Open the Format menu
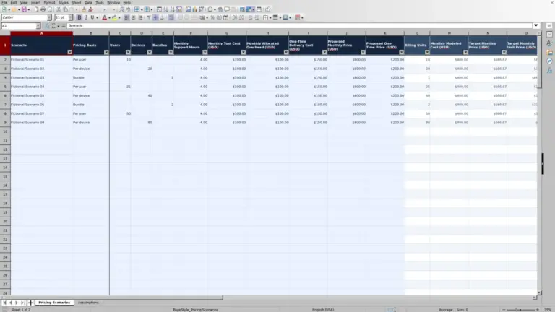 tap(49, 2)
